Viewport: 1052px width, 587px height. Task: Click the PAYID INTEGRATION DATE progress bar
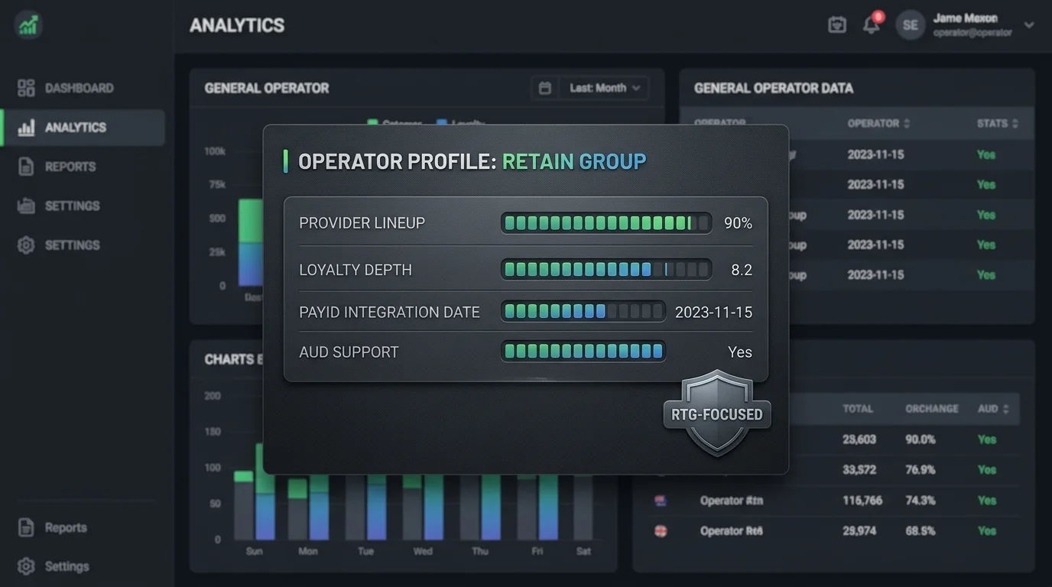583,311
